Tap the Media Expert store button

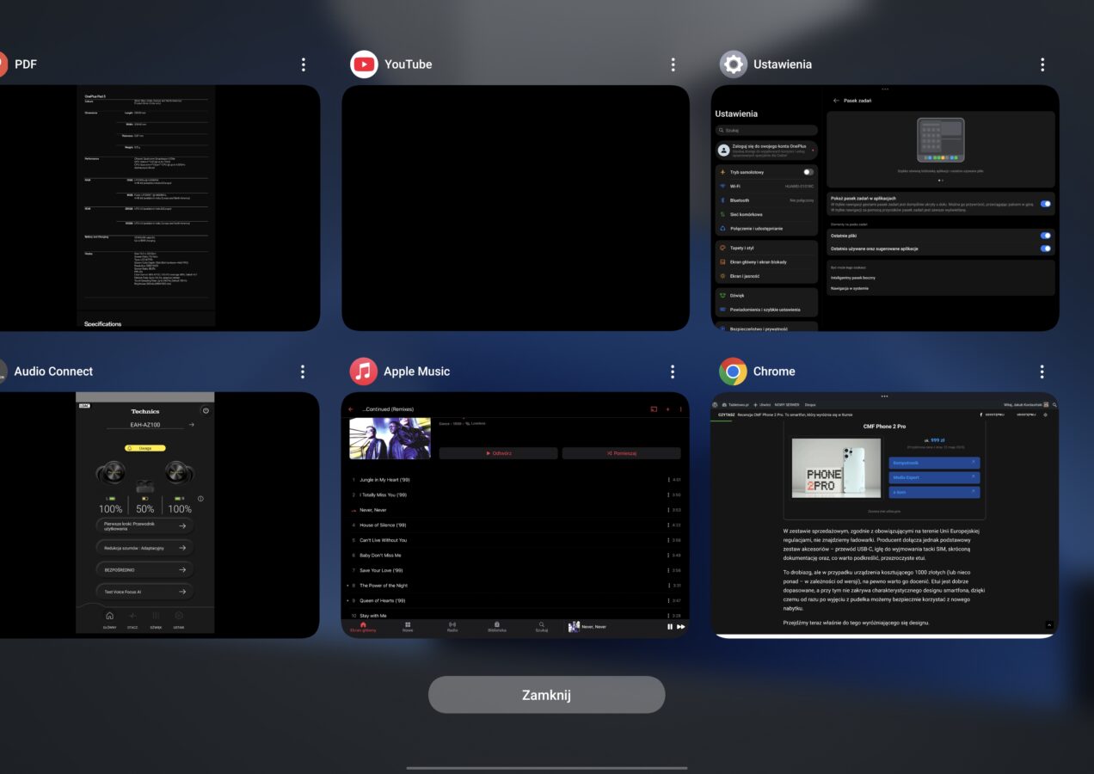(x=934, y=477)
